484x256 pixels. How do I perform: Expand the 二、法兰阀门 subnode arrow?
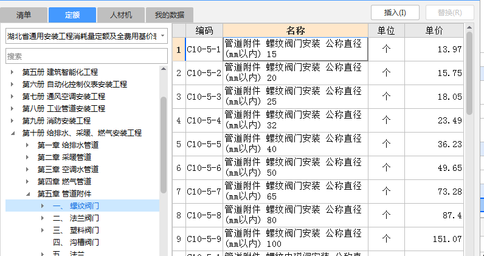[x=43, y=218]
